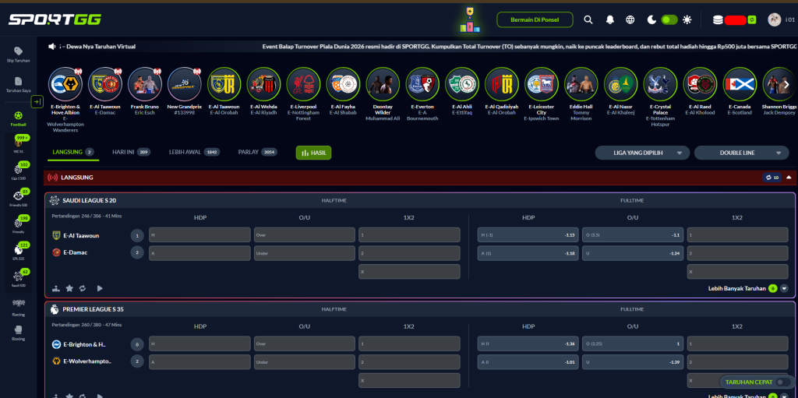798x398 pixels.
Task: Open Slip Taruhan in sidebar
Action: [18, 54]
